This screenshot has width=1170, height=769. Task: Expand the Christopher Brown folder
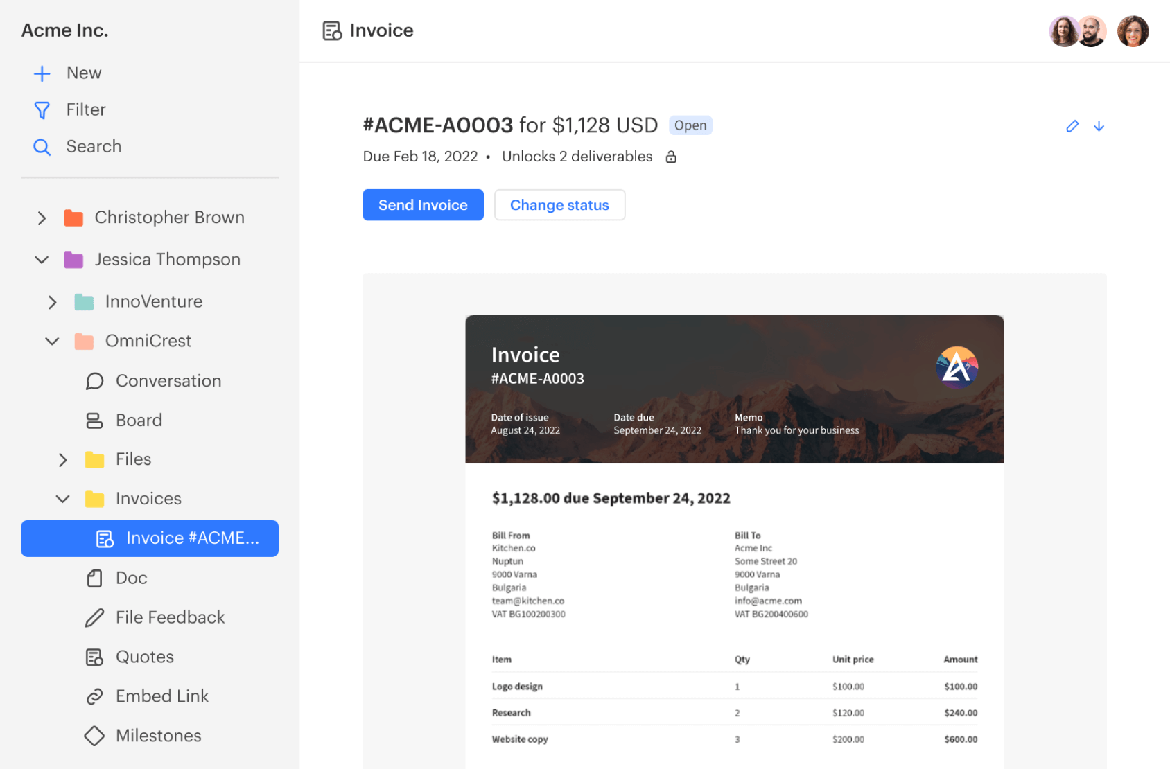point(42,218)
